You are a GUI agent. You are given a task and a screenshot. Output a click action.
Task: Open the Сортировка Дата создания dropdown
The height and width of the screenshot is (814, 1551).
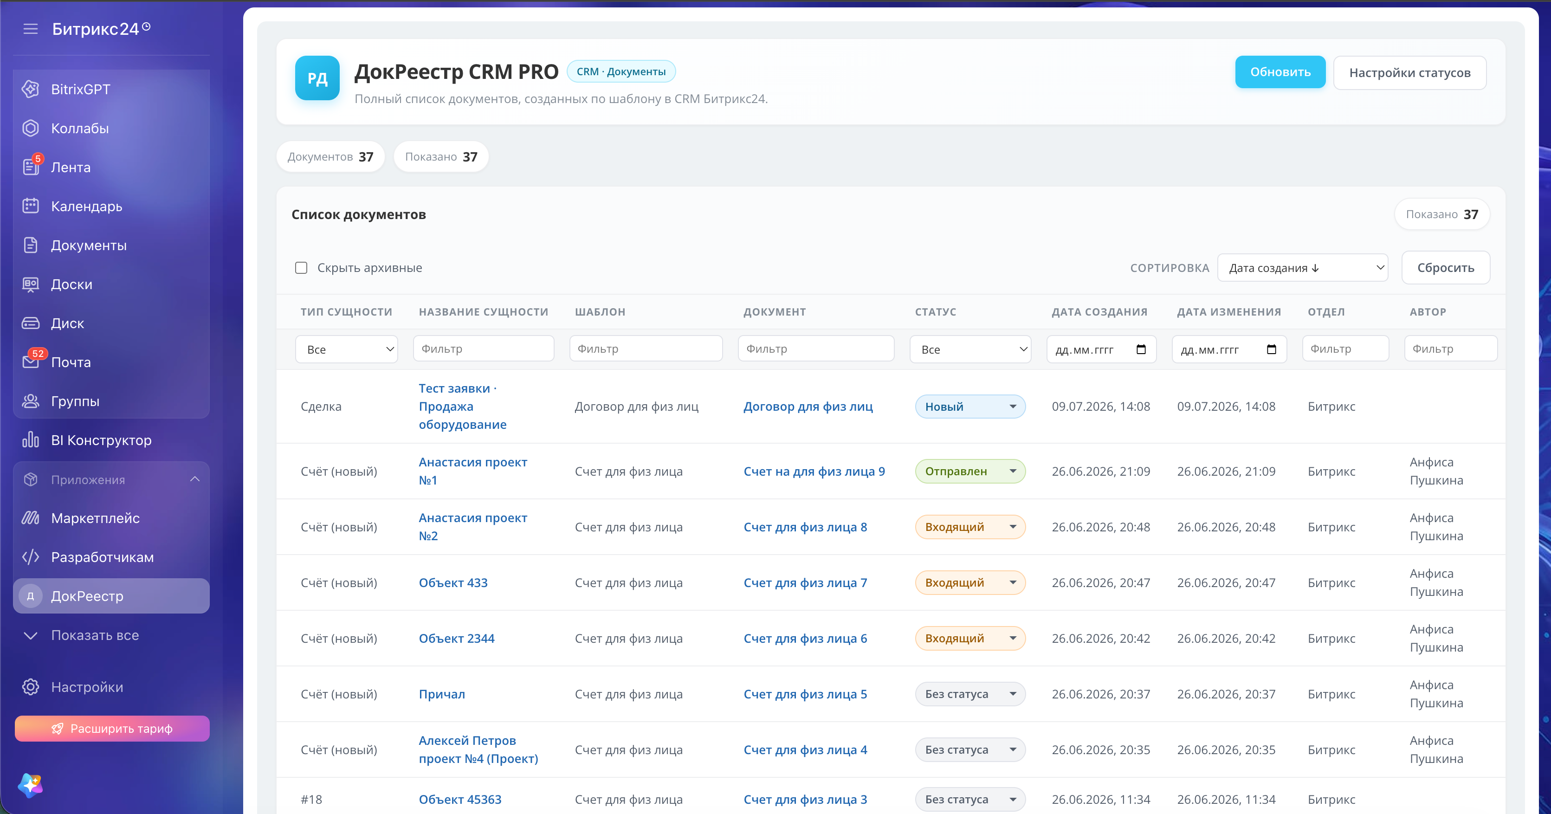[1302, 267]
